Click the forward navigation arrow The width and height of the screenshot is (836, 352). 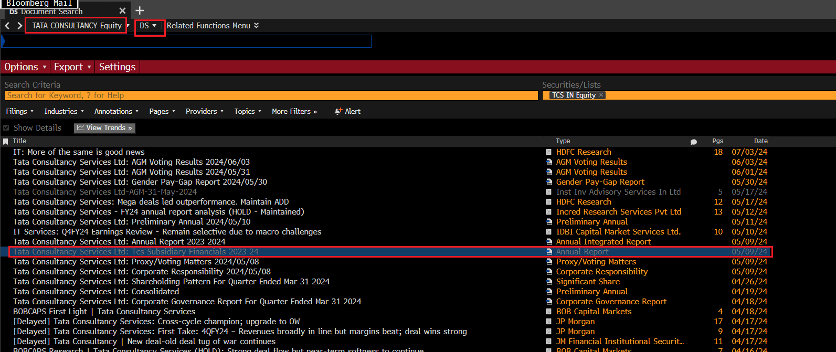coord(19,26)
